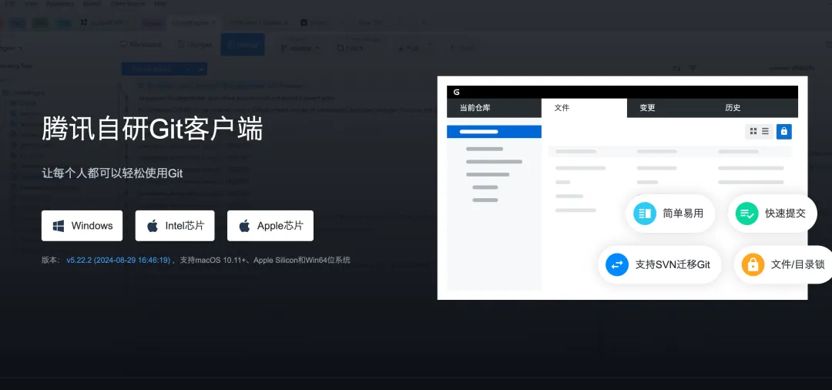Image resolution: width=832 pixels, height=390 pixels.
Task: Click the 当前仓库 header
Action: (x=475, y=108)
